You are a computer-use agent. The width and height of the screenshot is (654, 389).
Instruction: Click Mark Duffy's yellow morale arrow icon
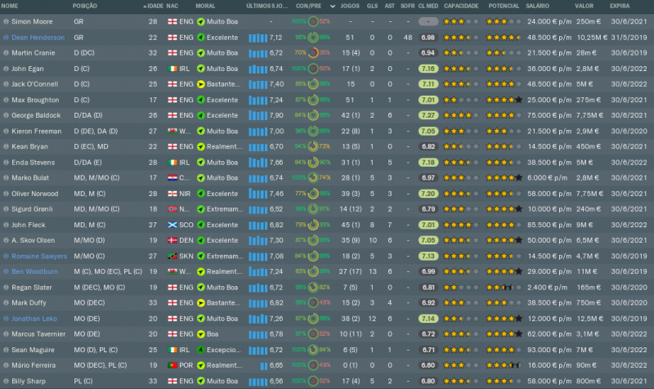click(x=200, y=302)
